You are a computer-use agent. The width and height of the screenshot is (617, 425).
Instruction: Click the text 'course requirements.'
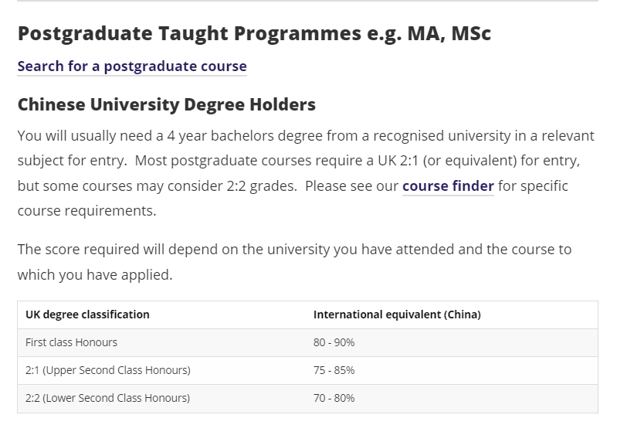point(86,211)
